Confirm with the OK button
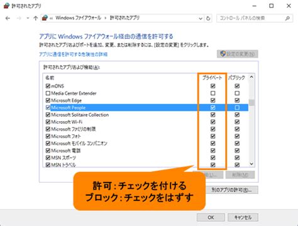This screenshot has height=226, width=298. [x=211, y=217]
